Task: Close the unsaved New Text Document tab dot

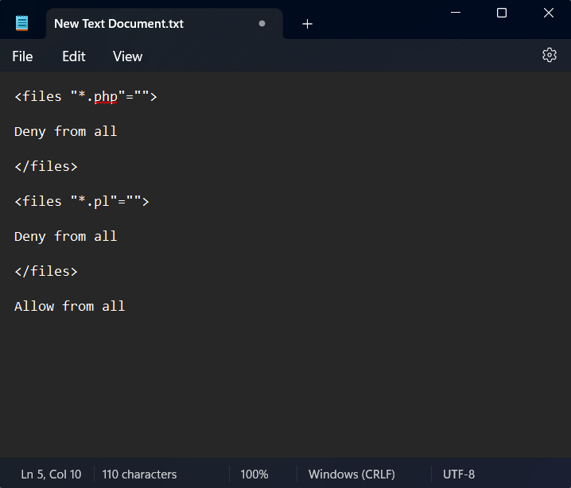Action: (262, 24)
